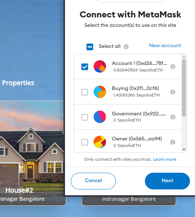Click the Cancel button
The height and width of the screenshot is (217, 195).
[x=93, y=181]
